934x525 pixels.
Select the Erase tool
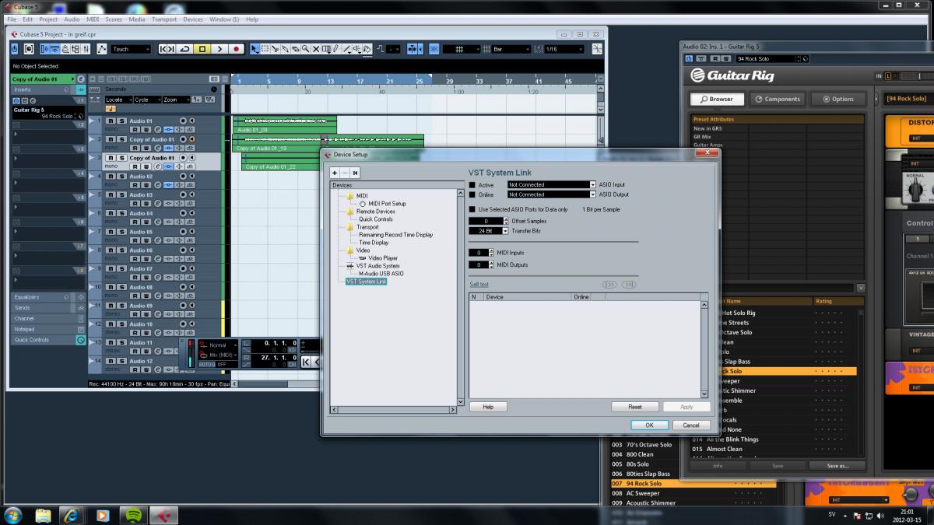[x=296, y=49]
